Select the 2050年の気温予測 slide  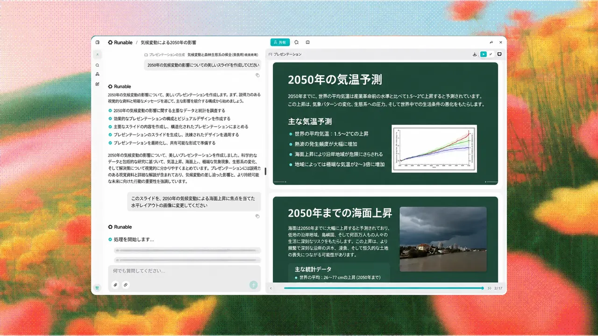click(385, 124)
